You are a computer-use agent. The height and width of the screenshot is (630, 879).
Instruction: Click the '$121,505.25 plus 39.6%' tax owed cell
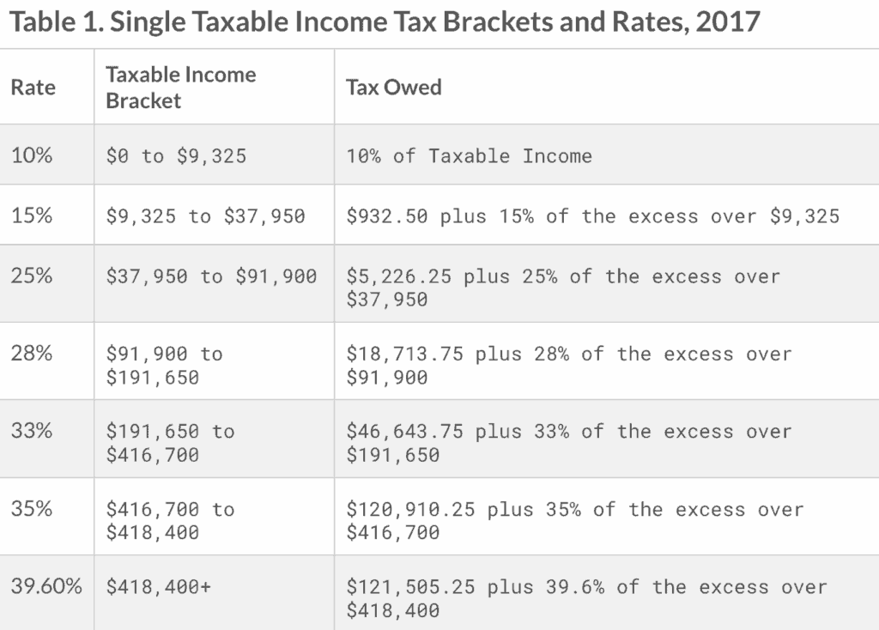click(x=586, y=598)
